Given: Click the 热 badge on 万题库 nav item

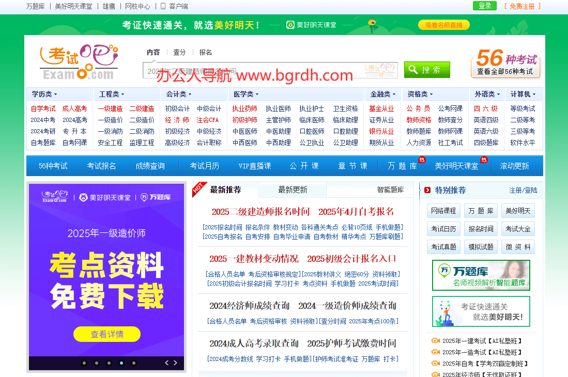Looking at the screenshot, I should 422,161.
